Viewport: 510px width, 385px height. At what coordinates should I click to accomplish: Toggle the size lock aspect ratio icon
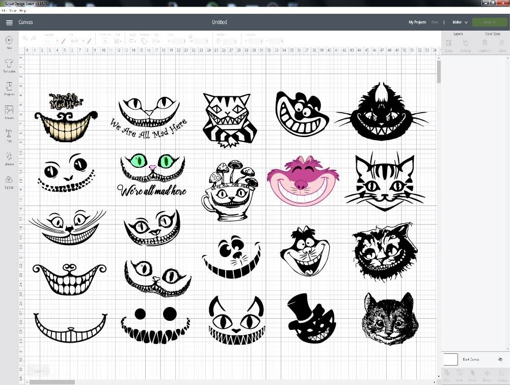pos(190,37)
